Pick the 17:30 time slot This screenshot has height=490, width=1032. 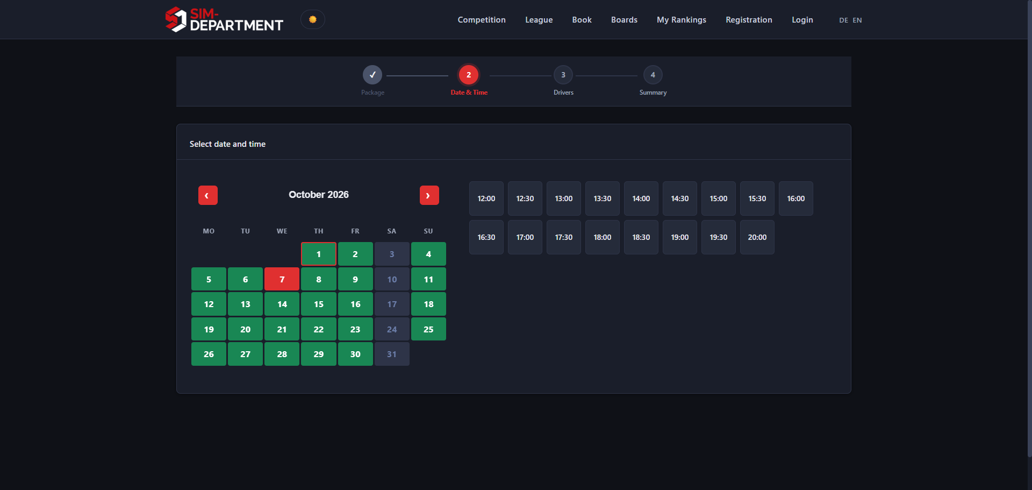tap(564, 237)
